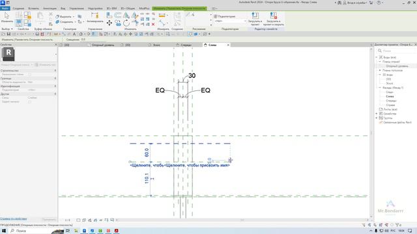Click the red Delete X icon in ribbon

153,25
